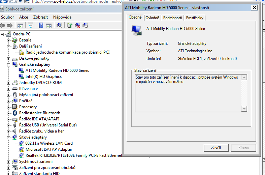Open the Akce menu
The height and width of the screenshot is (175, 265).
click(24, 17)
